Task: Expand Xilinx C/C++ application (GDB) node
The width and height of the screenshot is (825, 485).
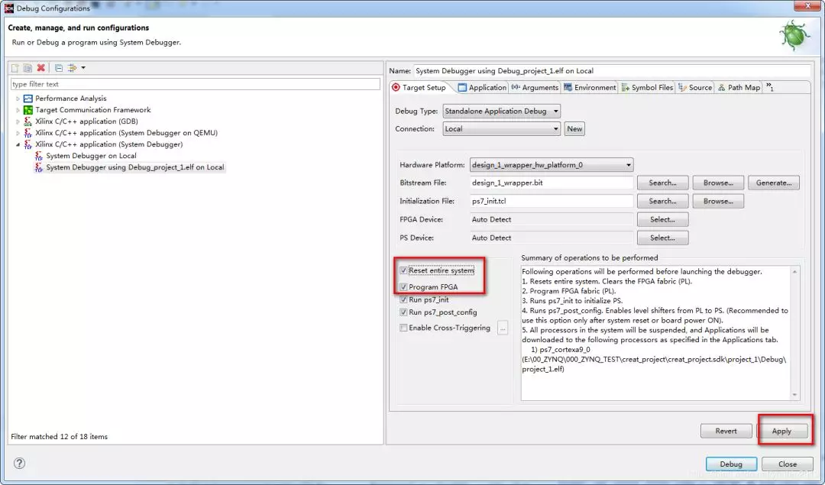Action: [x=18, y=121]
